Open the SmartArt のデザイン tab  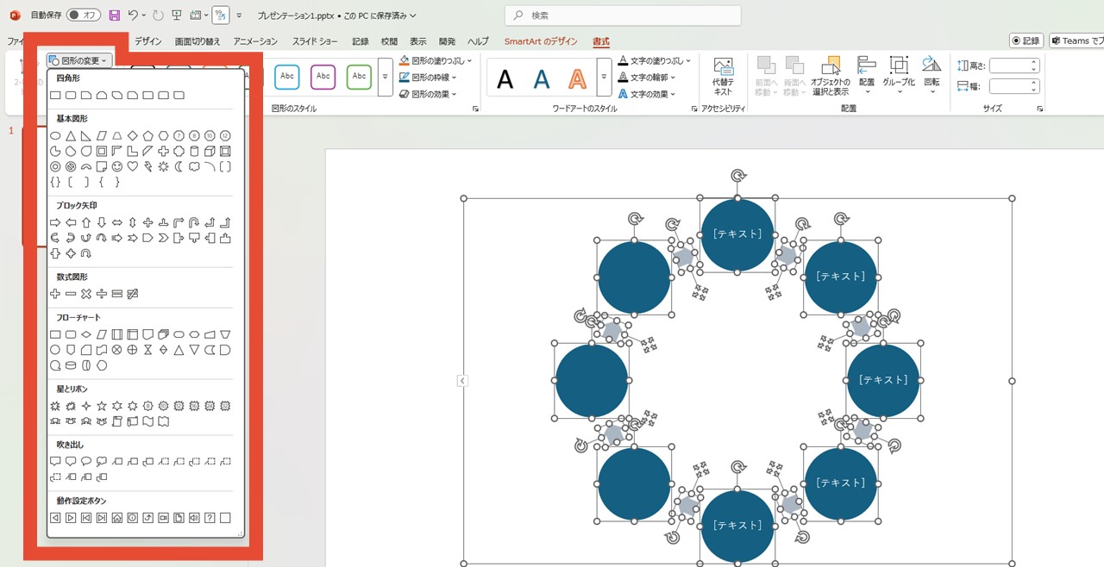[541, 41]
